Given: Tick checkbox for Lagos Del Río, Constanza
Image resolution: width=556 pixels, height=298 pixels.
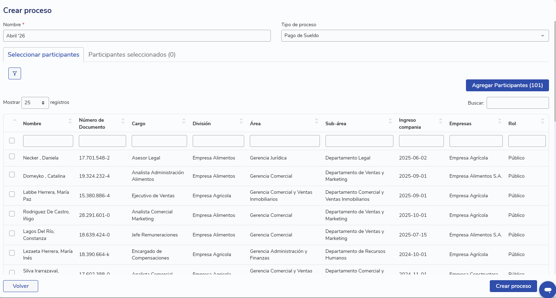Looking at the screenshot, I should 12,233.
